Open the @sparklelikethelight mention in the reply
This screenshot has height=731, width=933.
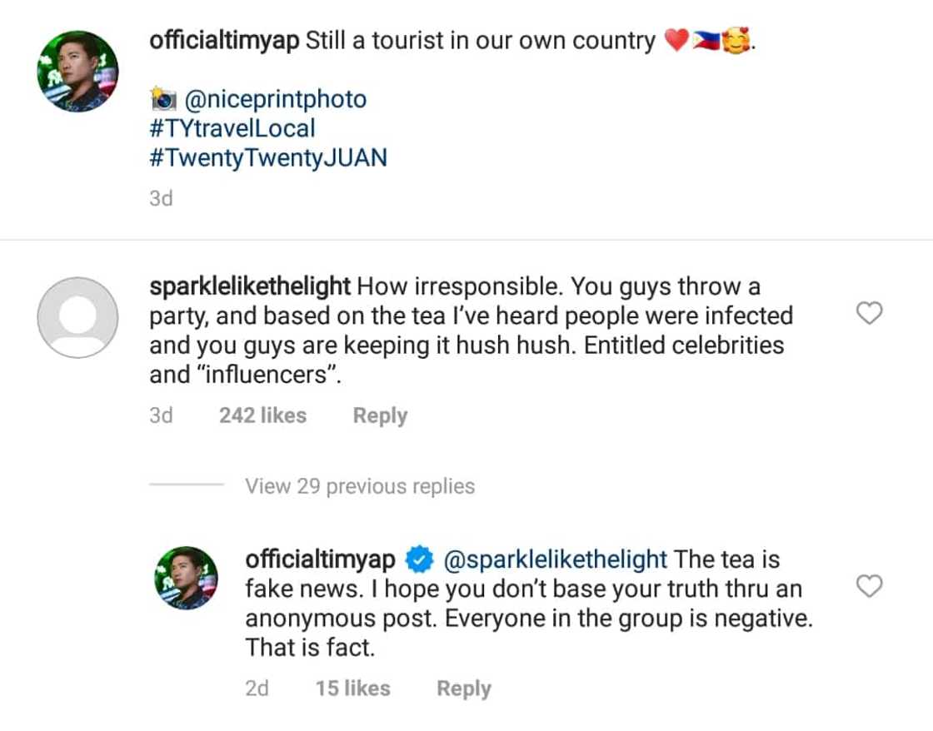[x=556, y=559]
